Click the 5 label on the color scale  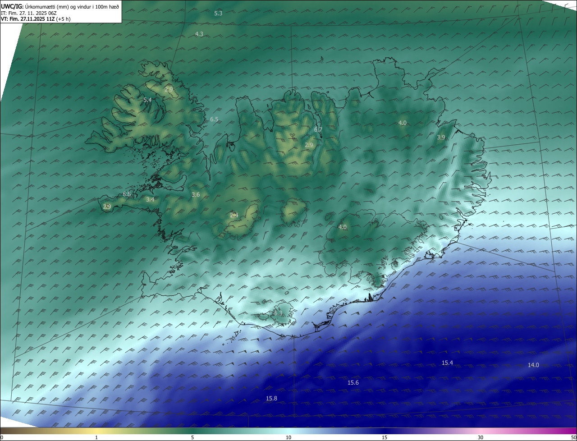pos(192,438)
